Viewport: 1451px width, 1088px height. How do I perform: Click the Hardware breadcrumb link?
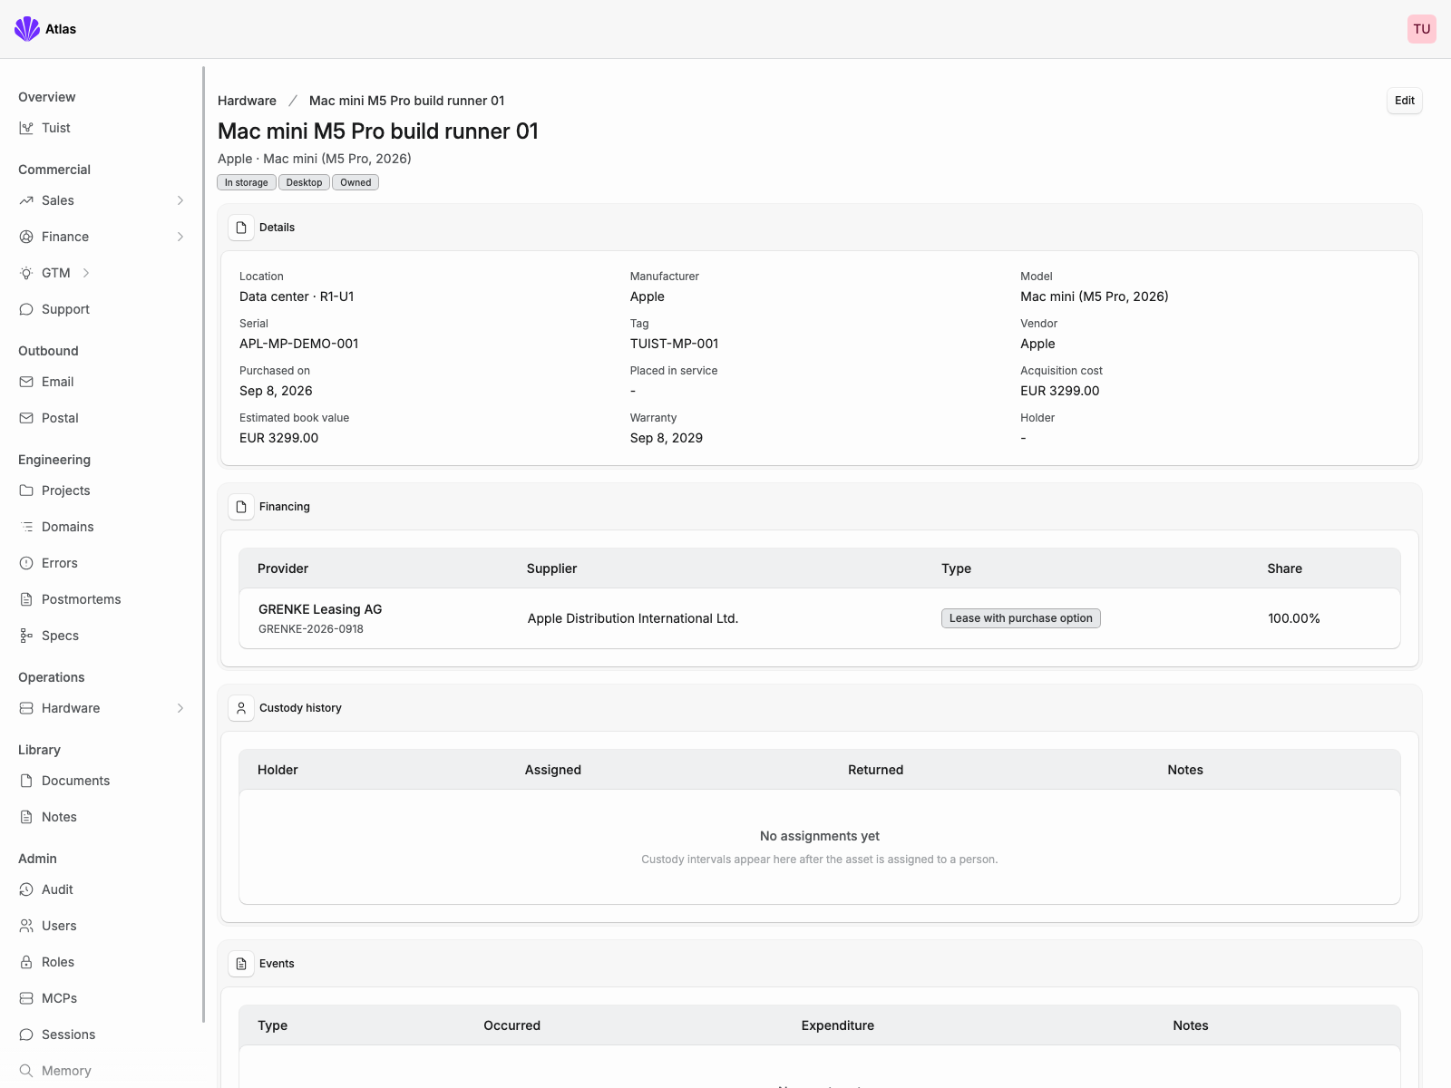point(247,101)
